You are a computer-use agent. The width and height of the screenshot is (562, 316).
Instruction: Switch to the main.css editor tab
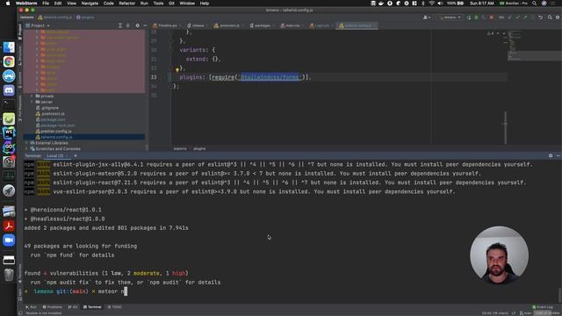coord(291,25)
